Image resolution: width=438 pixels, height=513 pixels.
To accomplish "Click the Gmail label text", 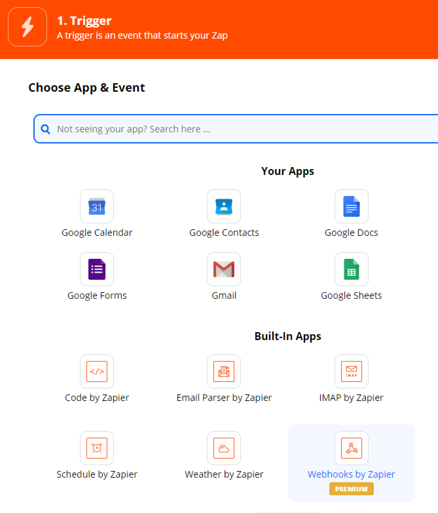I will (x=224, y=295).
